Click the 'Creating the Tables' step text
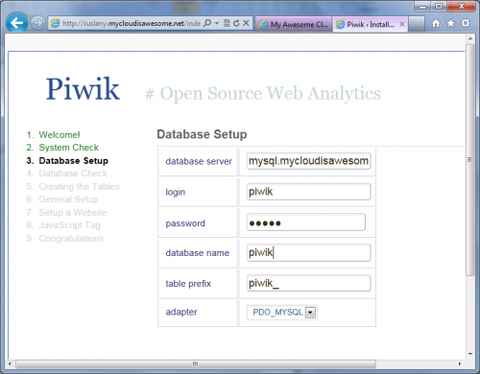 pos(79,186)
